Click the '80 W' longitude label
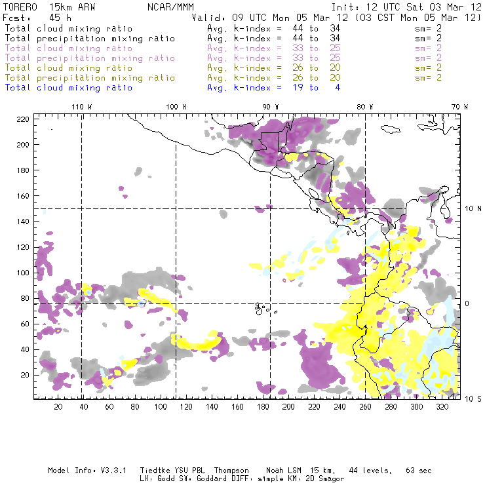The image size is (485, 485). [364, 107]
